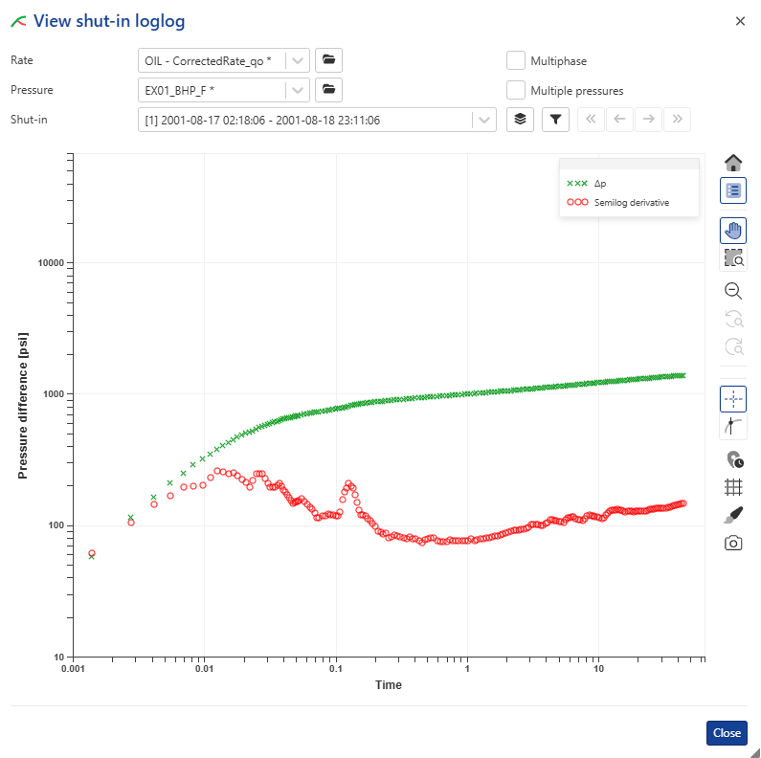761x758 pixels.
Task: Select the pan hand tool
Action: tap(733, 230)
